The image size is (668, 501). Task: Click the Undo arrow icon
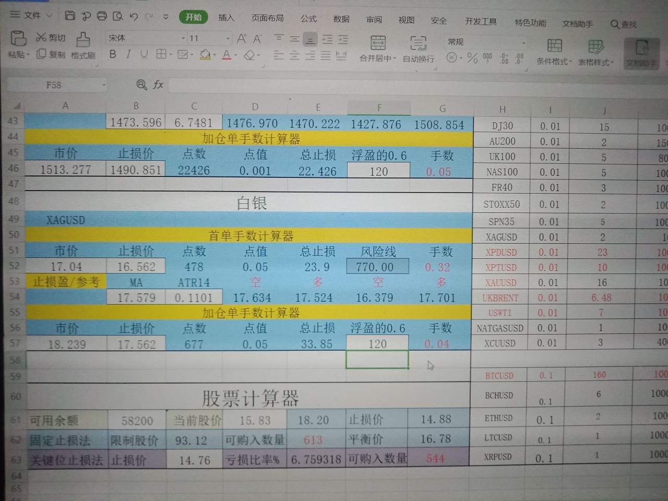[x=134, y=16]
